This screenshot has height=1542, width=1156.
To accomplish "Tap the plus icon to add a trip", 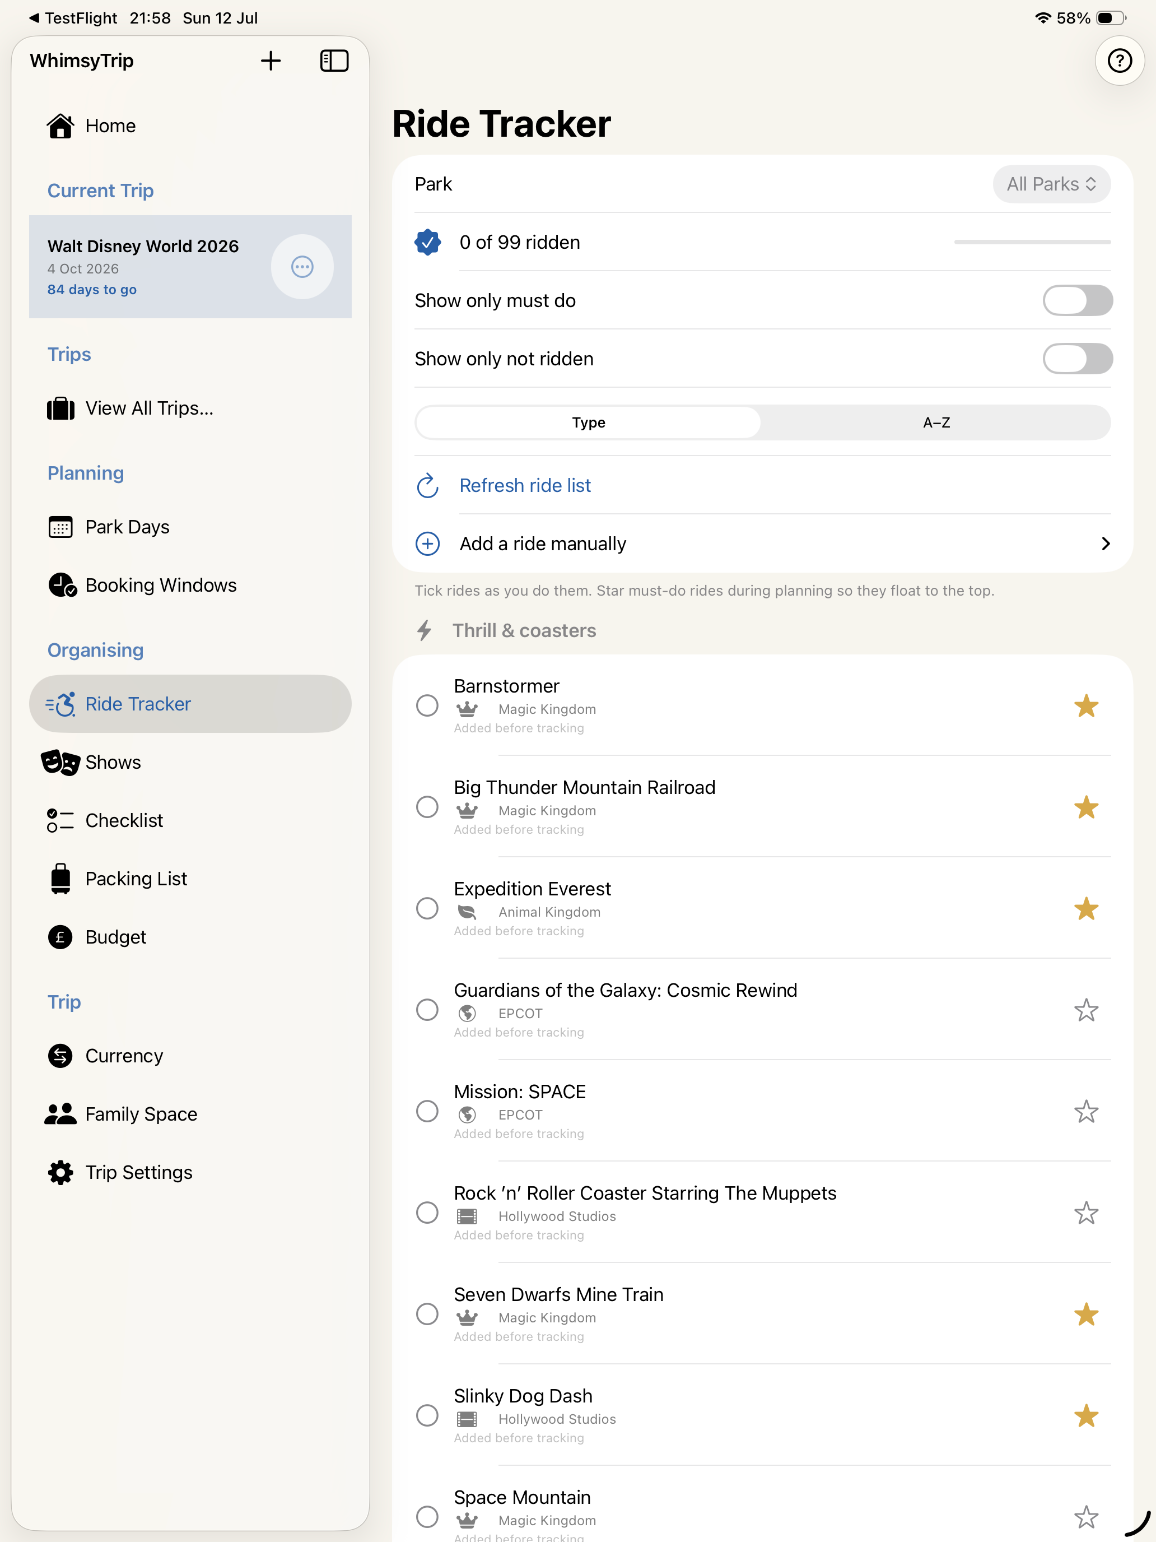I will 271,61.
